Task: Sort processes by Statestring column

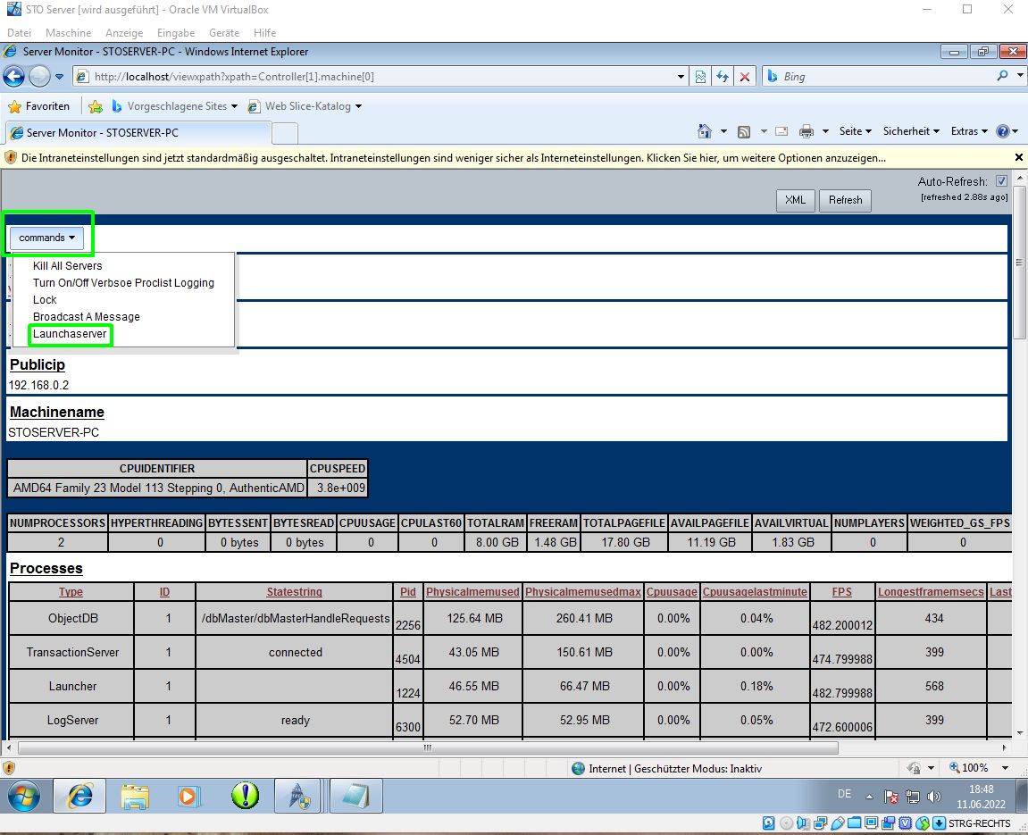Action: (x=295, y=592)
